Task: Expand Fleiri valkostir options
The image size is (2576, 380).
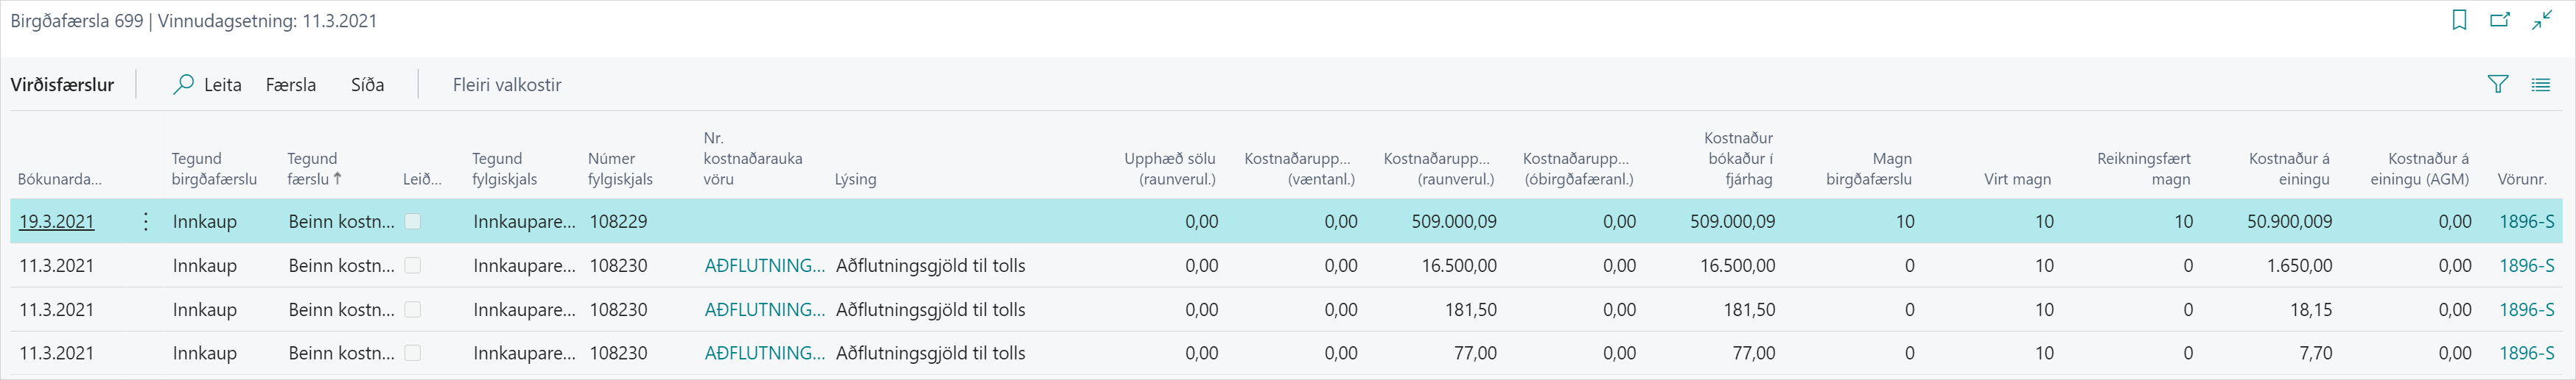Action: [506, 85]
